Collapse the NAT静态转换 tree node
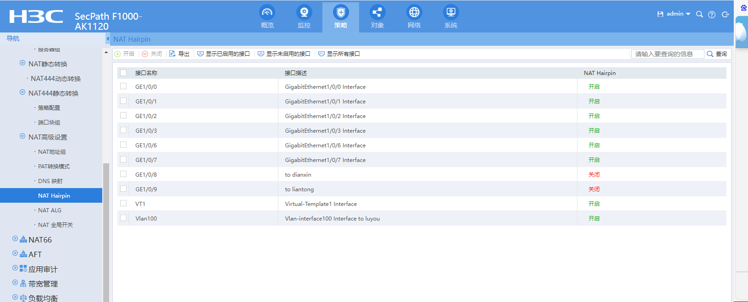The image size is (748, 302). click(x=22, y=63)
